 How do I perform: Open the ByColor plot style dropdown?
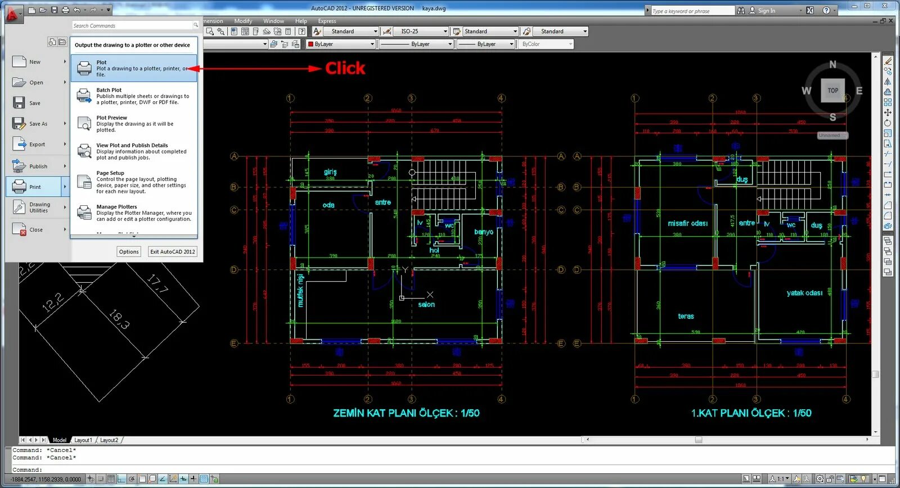click(546, 44)
